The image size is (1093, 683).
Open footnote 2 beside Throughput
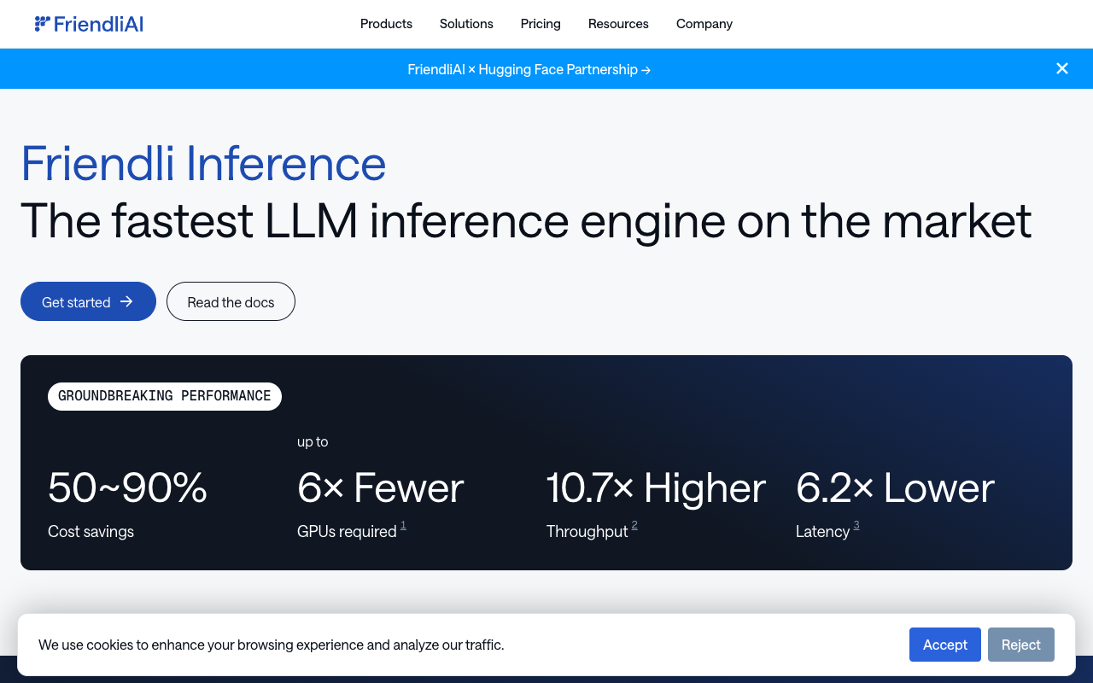click(x=634, y=525)
